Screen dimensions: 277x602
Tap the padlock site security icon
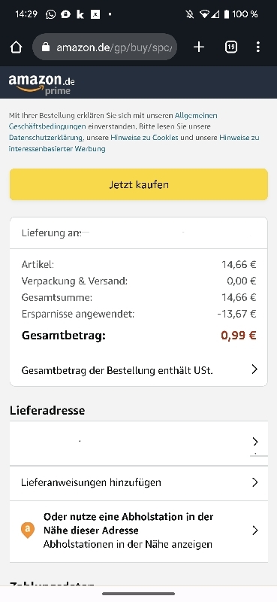click(x=46, y=47)
